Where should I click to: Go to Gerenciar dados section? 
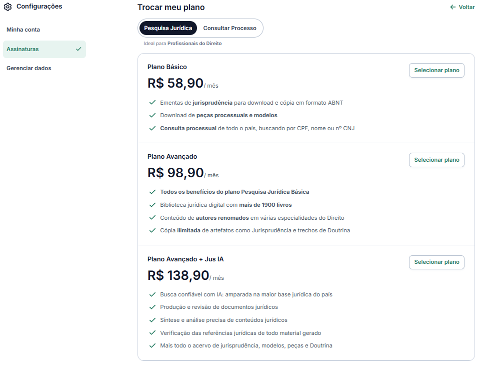(x=29, y=68)
